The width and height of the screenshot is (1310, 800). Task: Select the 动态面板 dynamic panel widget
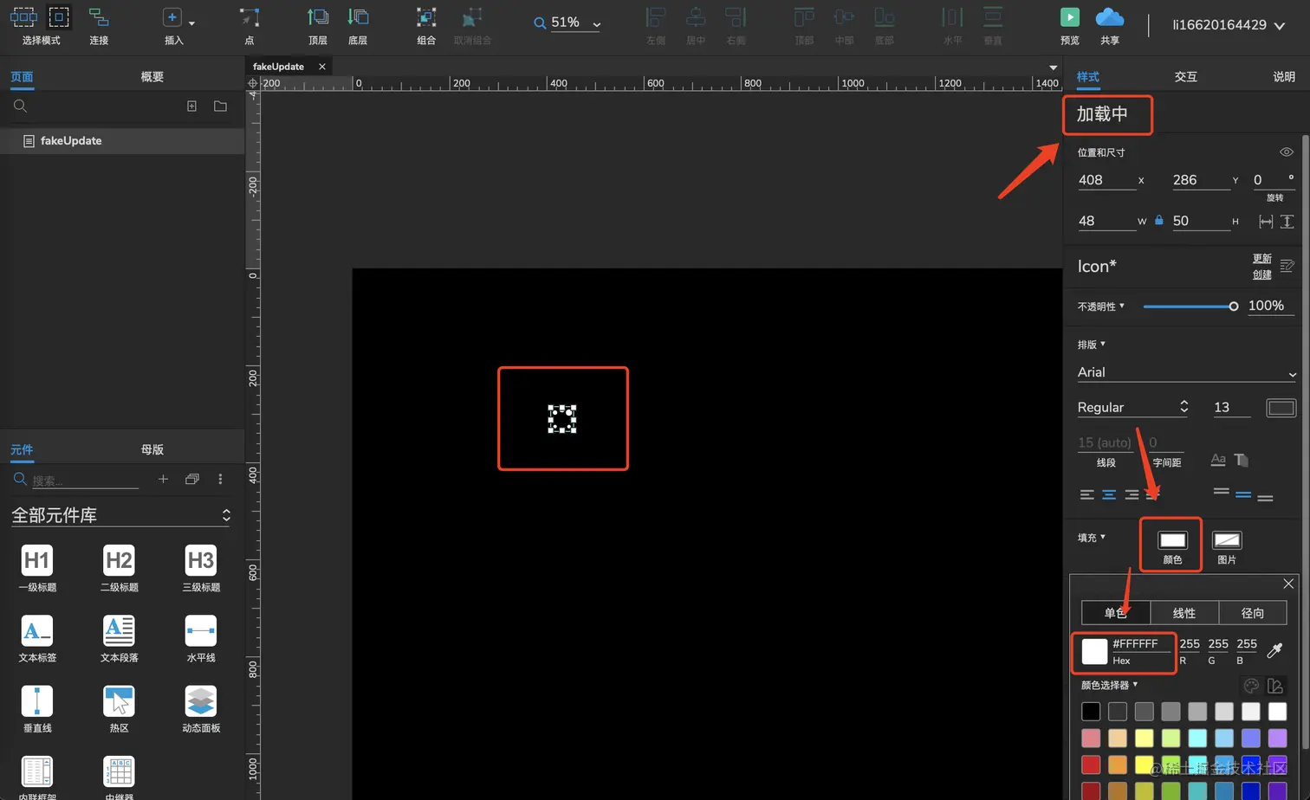click(x=201, y=708)
